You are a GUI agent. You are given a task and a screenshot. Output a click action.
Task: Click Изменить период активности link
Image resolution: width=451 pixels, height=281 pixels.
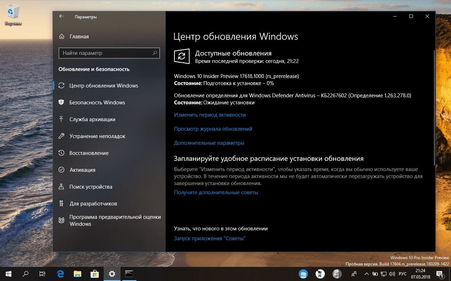point(210,115)
